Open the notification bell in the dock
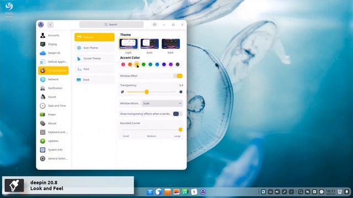 coord(347,192)
